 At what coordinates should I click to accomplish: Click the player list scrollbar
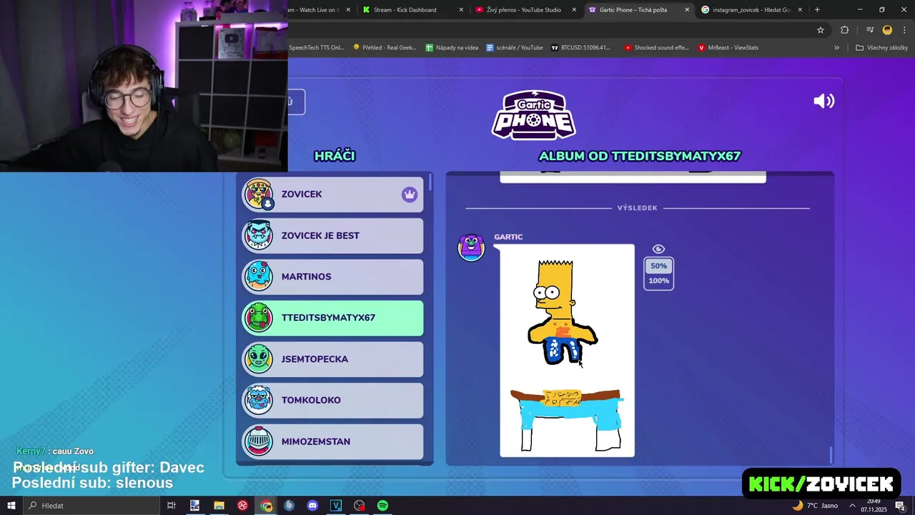click(x=430, y=182)
